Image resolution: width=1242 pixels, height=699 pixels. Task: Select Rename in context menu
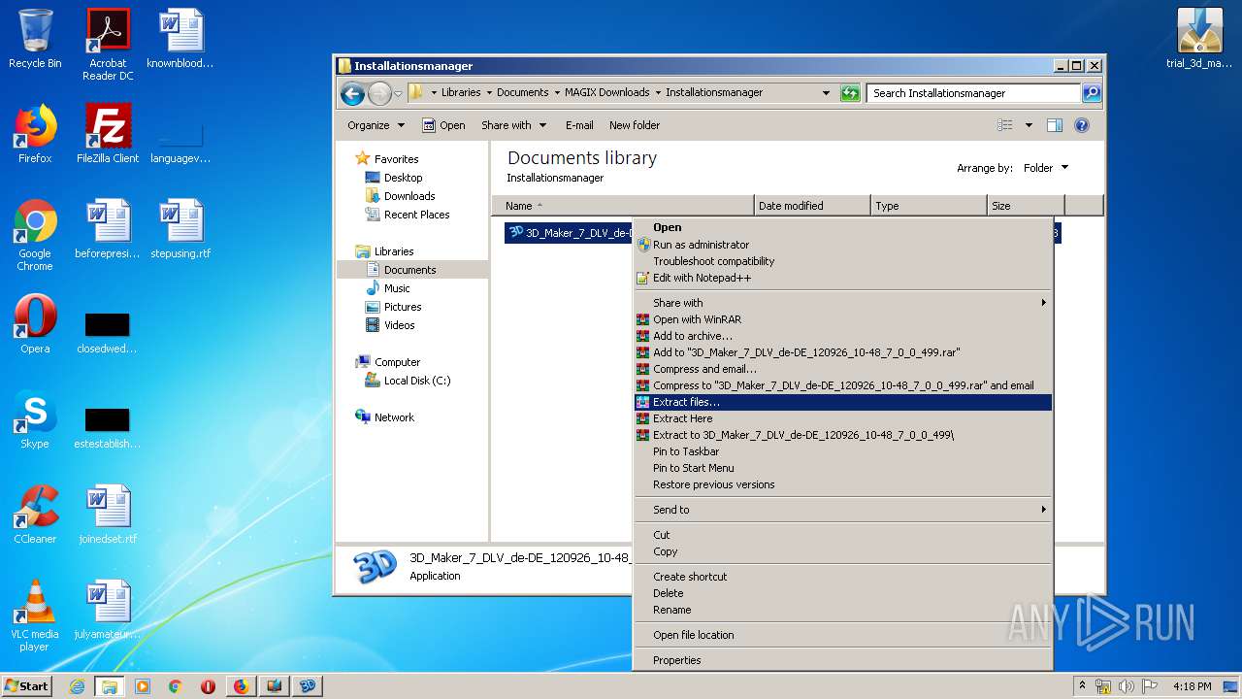click(x=843, y=610)
